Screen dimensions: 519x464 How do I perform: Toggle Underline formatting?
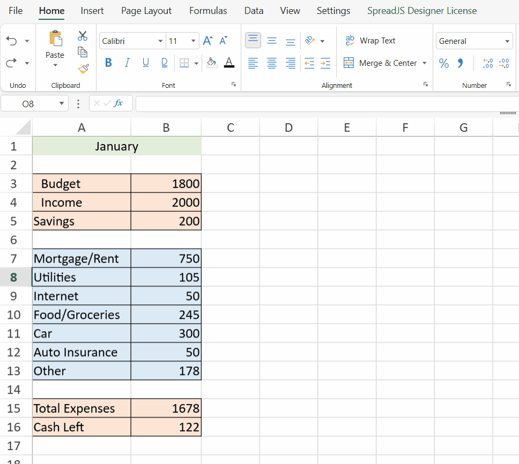point(146,63)
